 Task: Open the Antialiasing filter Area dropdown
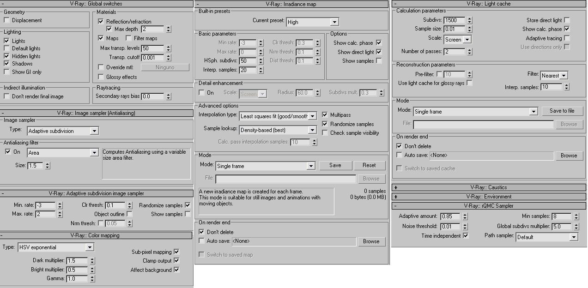(63, 153)
